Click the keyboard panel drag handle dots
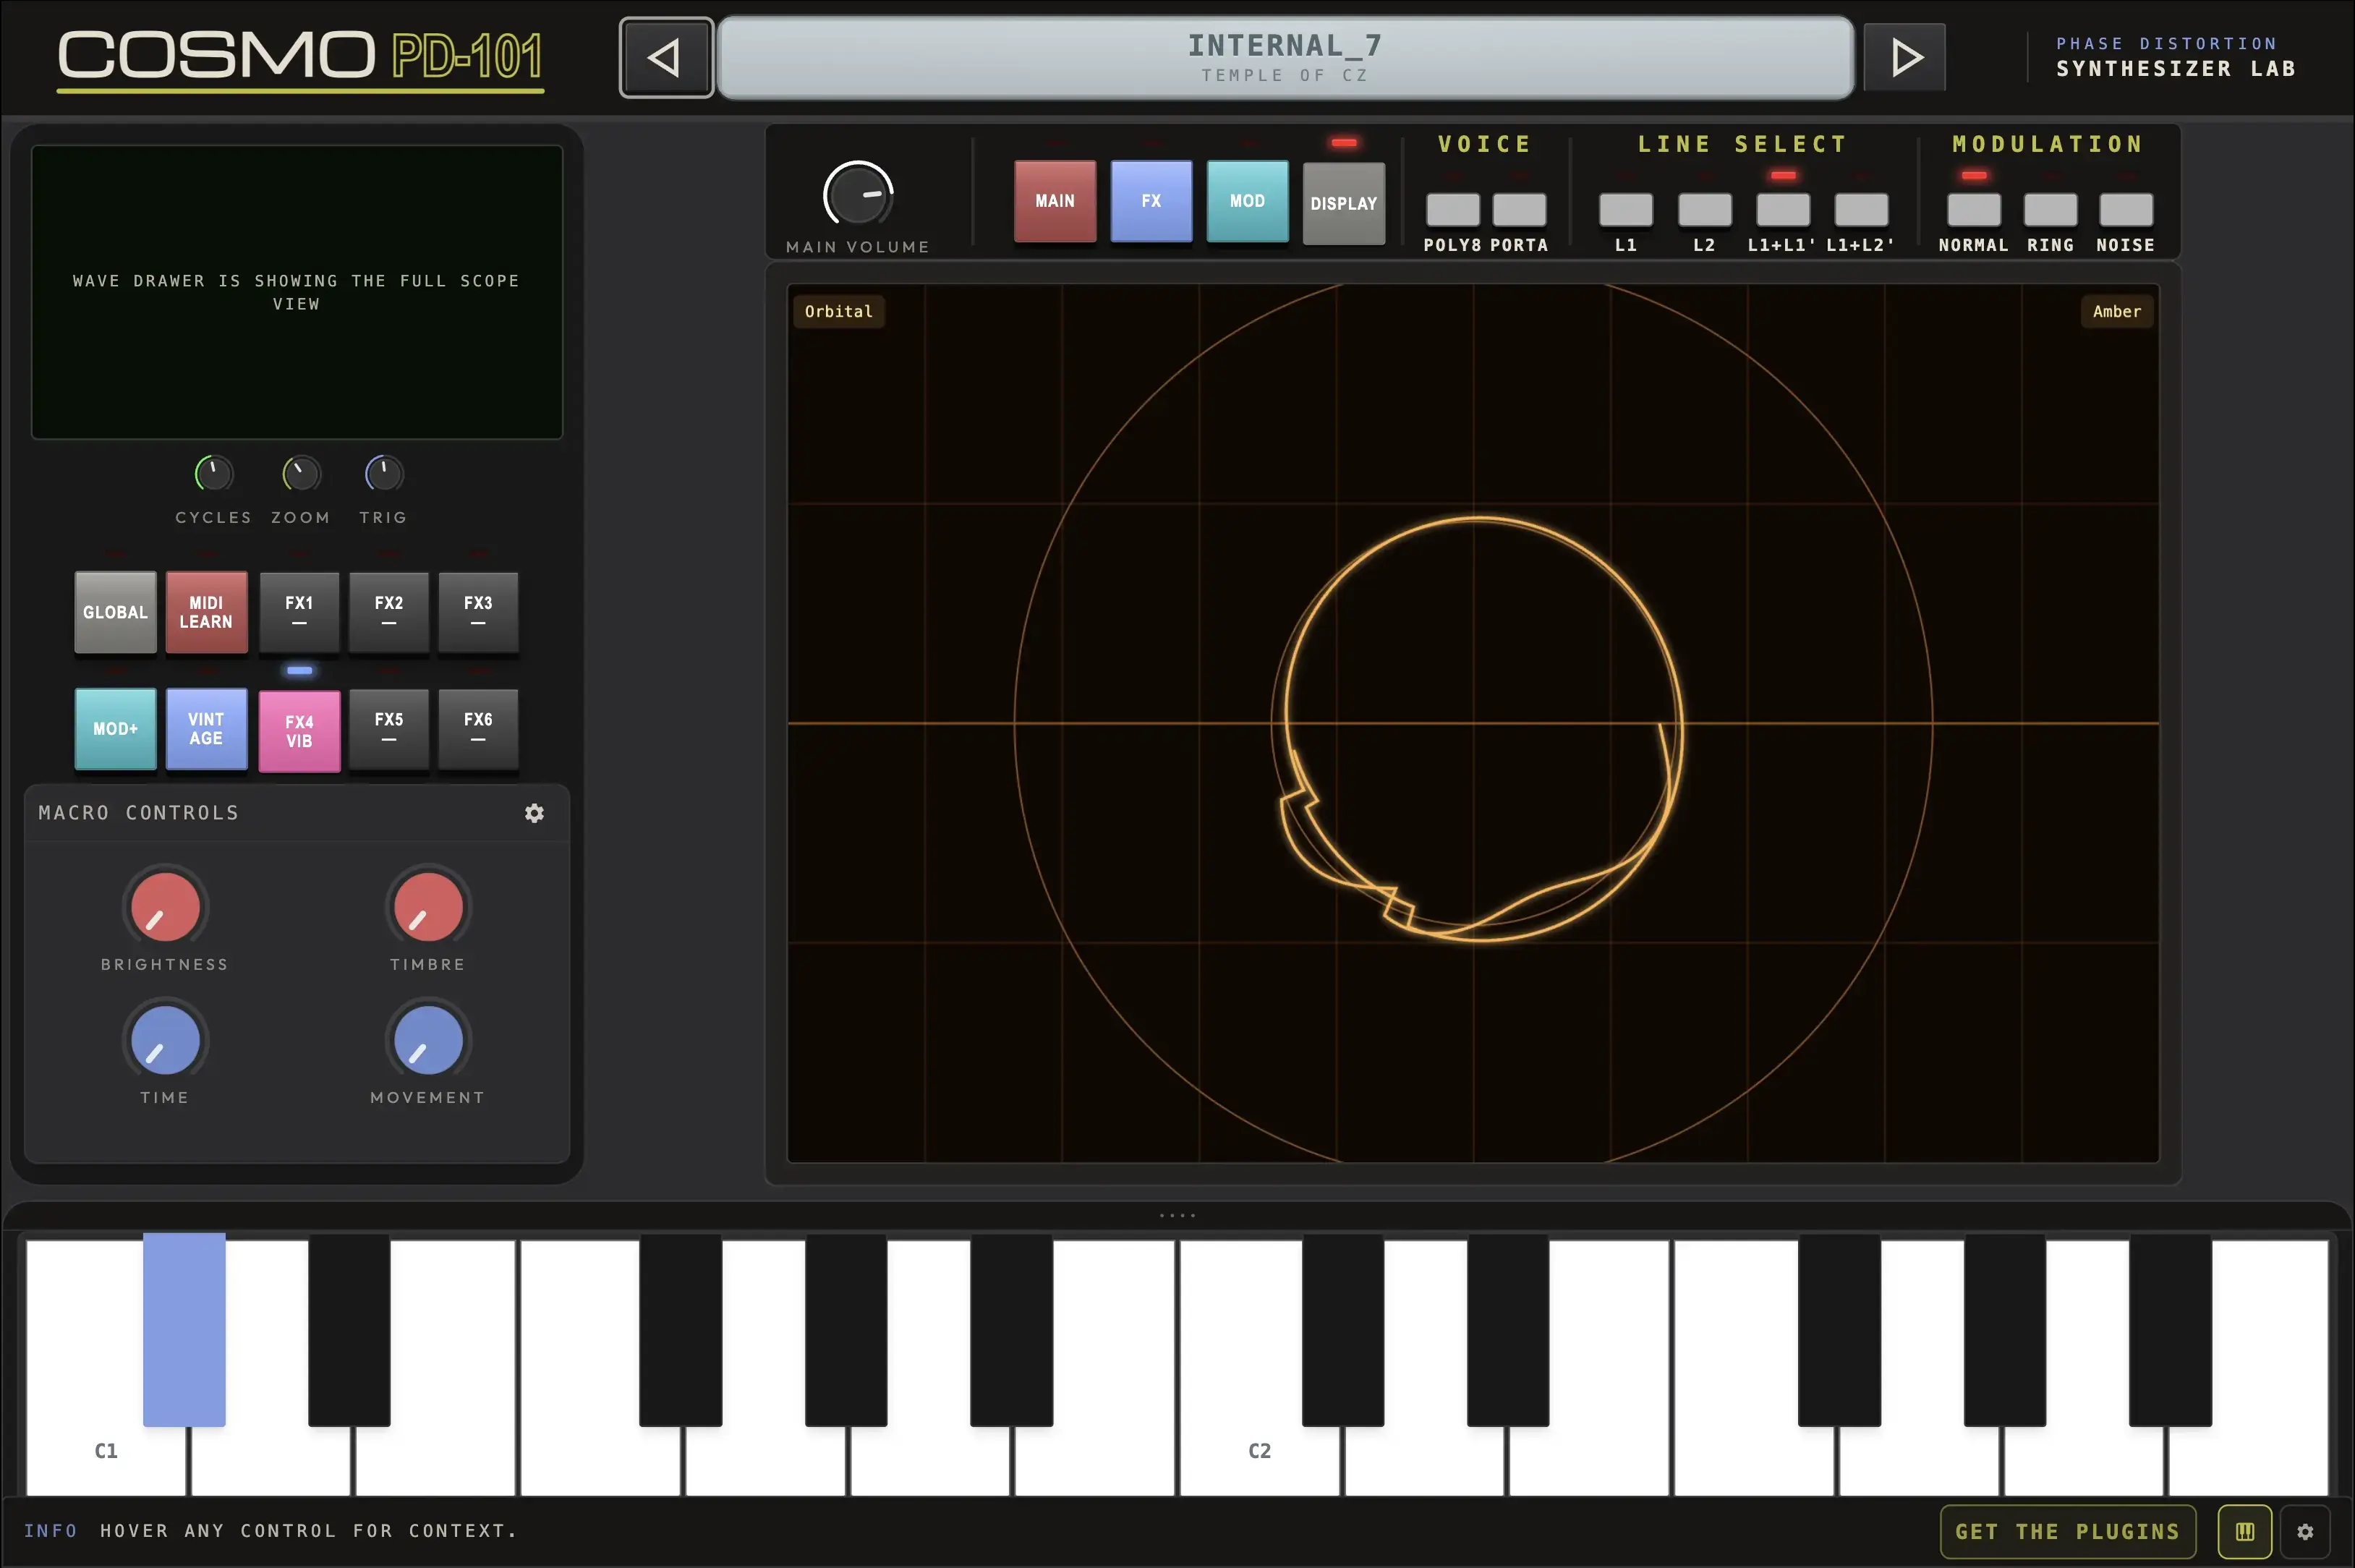The height and width of the screenshot is (1568, 2355). (x=1177, y=1215)
